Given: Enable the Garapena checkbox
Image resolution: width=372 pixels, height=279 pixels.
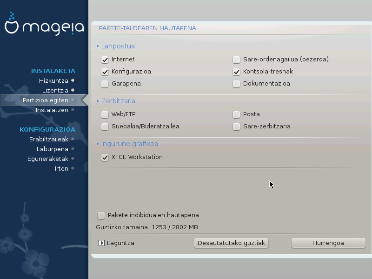Looking at the screenshot, I should tap(105, 84).
